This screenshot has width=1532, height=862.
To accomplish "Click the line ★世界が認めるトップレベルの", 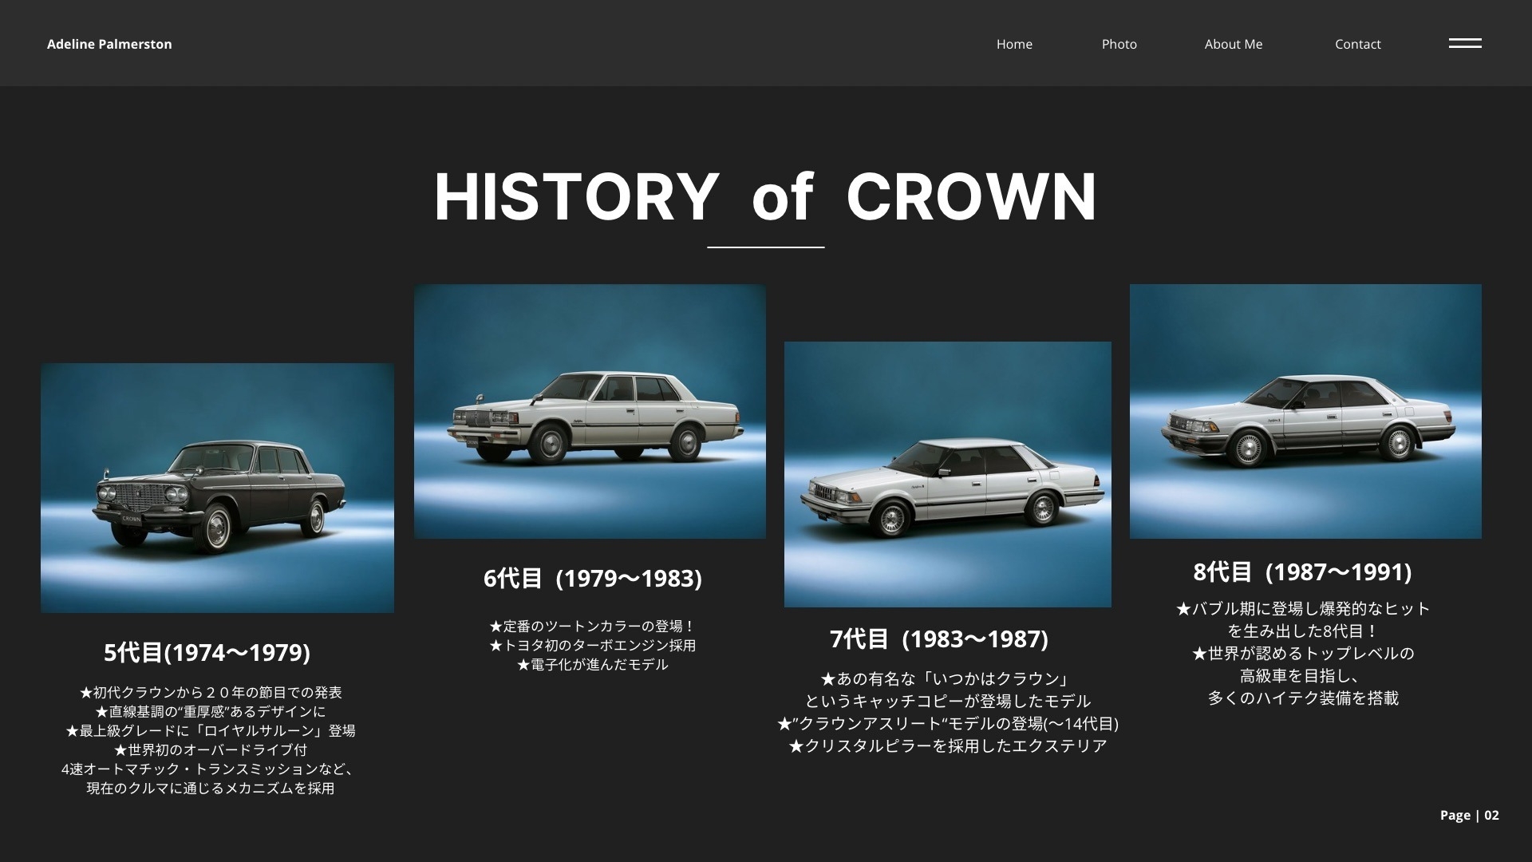I will coord(1303,653).
